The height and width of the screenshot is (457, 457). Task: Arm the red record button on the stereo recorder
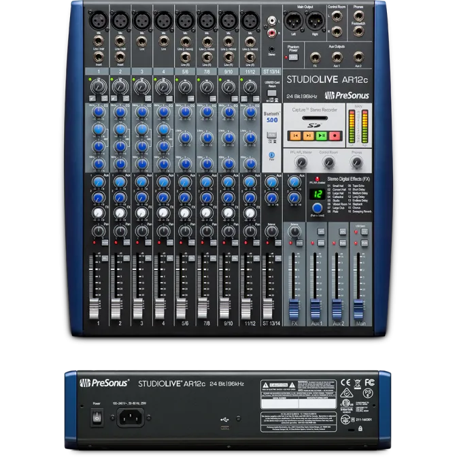point(335,135)
